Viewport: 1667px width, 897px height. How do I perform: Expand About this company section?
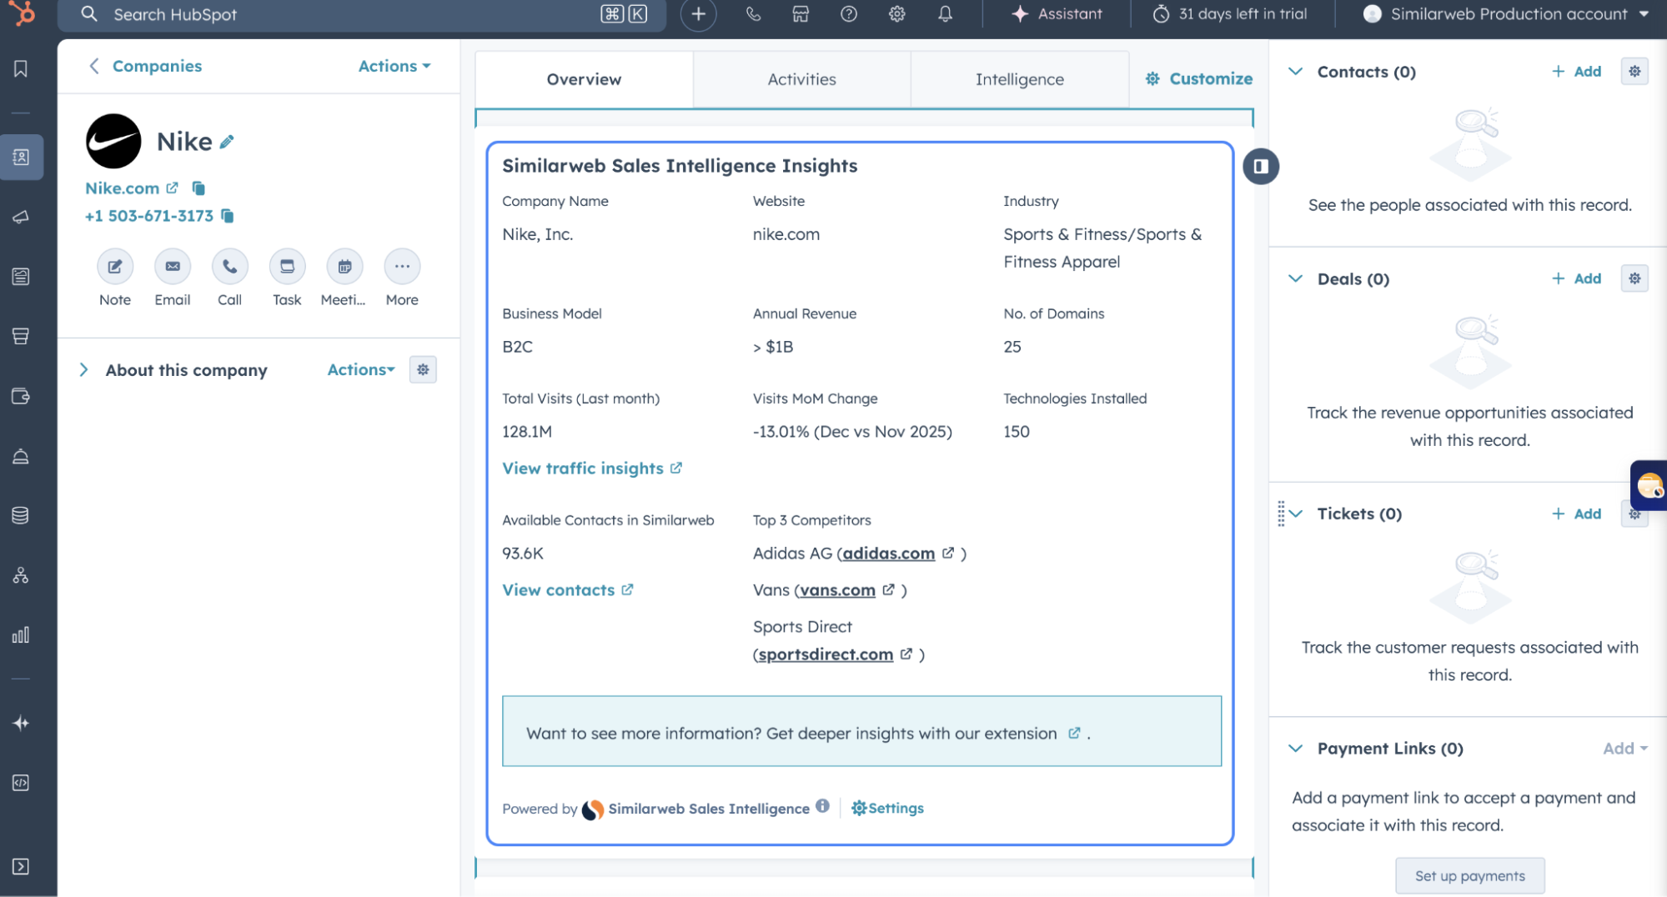tap(83, 370)
